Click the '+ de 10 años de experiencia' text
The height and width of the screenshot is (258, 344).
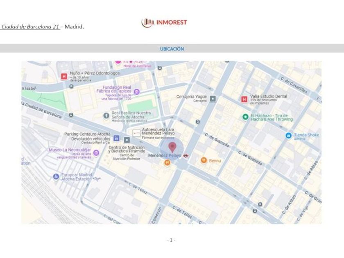pyautogui.click(x=80, y=79)
